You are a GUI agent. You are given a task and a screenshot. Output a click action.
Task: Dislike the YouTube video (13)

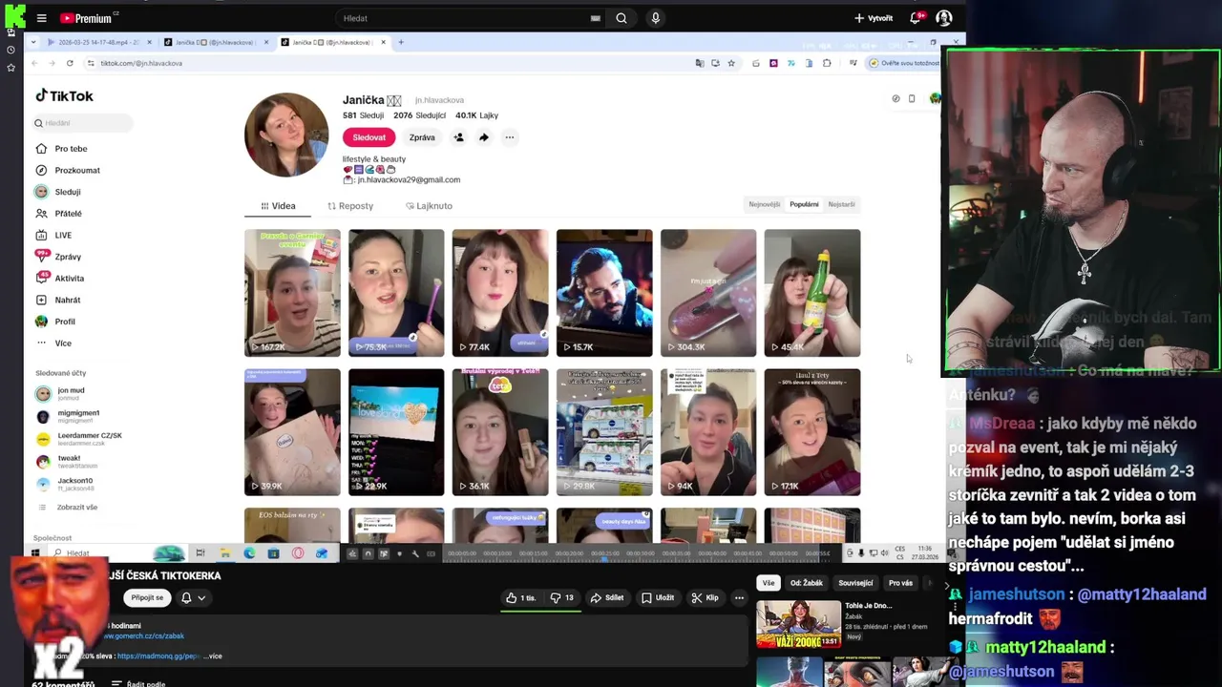[x=562, y=598]
